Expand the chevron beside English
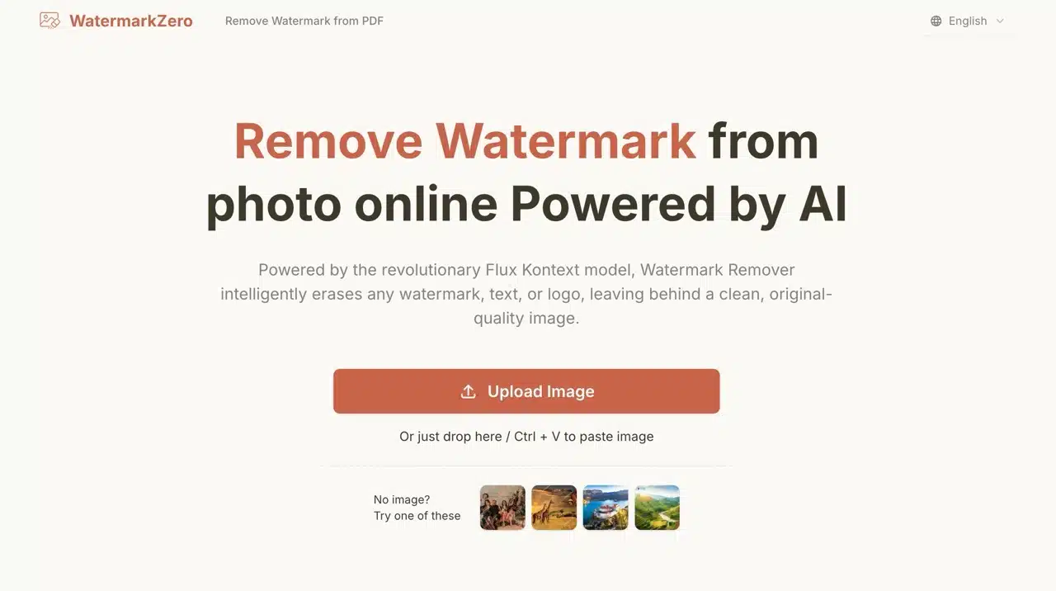The image size is (1056, 591). click(x=1000, y=21)
